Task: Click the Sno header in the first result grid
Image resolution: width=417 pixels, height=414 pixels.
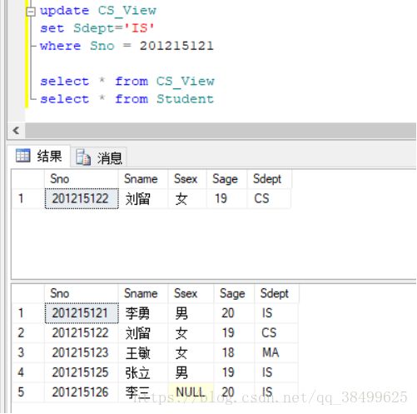Action: (x=81, y=179)
